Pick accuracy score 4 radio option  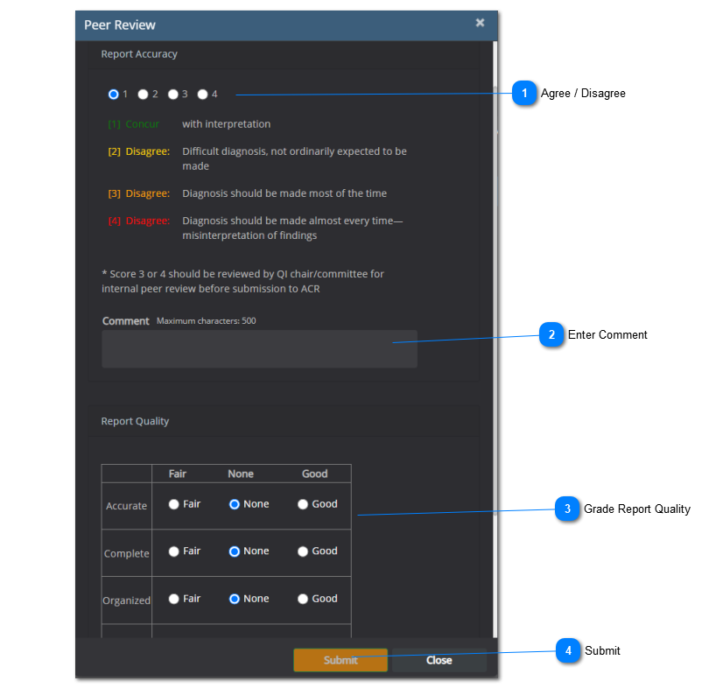(203, 95)
